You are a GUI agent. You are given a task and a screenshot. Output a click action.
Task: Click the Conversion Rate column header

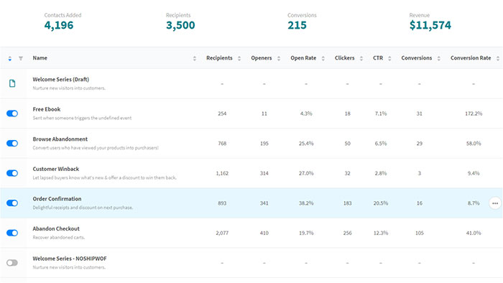tap(471, 58)
